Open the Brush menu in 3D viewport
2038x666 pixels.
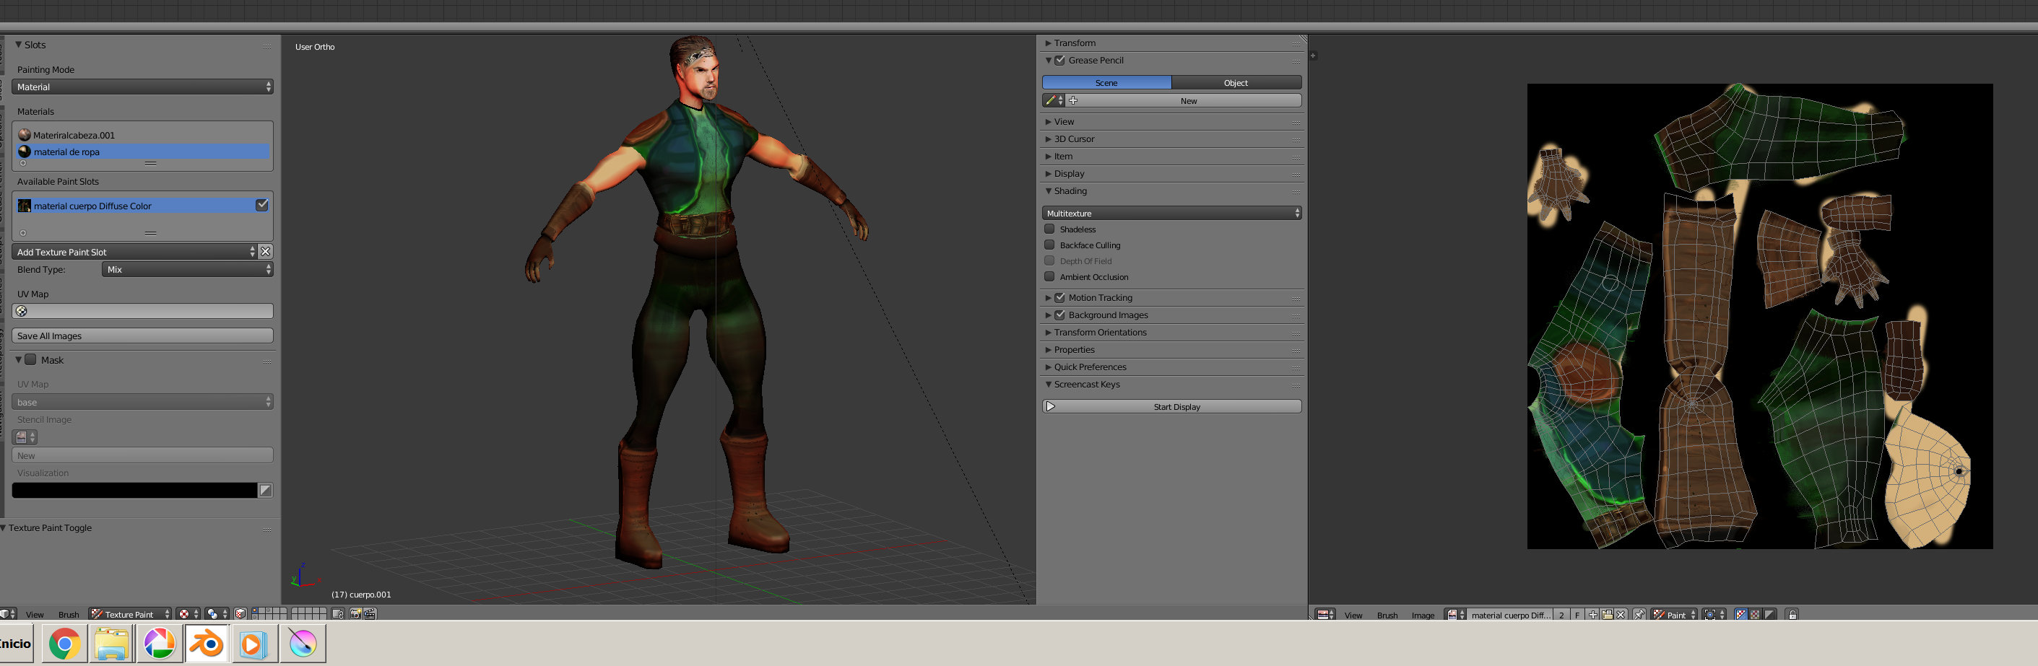coord(68,615)
